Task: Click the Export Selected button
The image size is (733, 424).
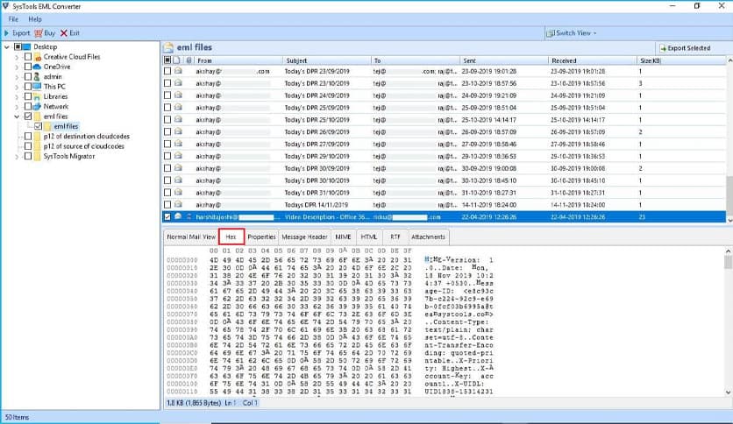Action: click(685, 47)
